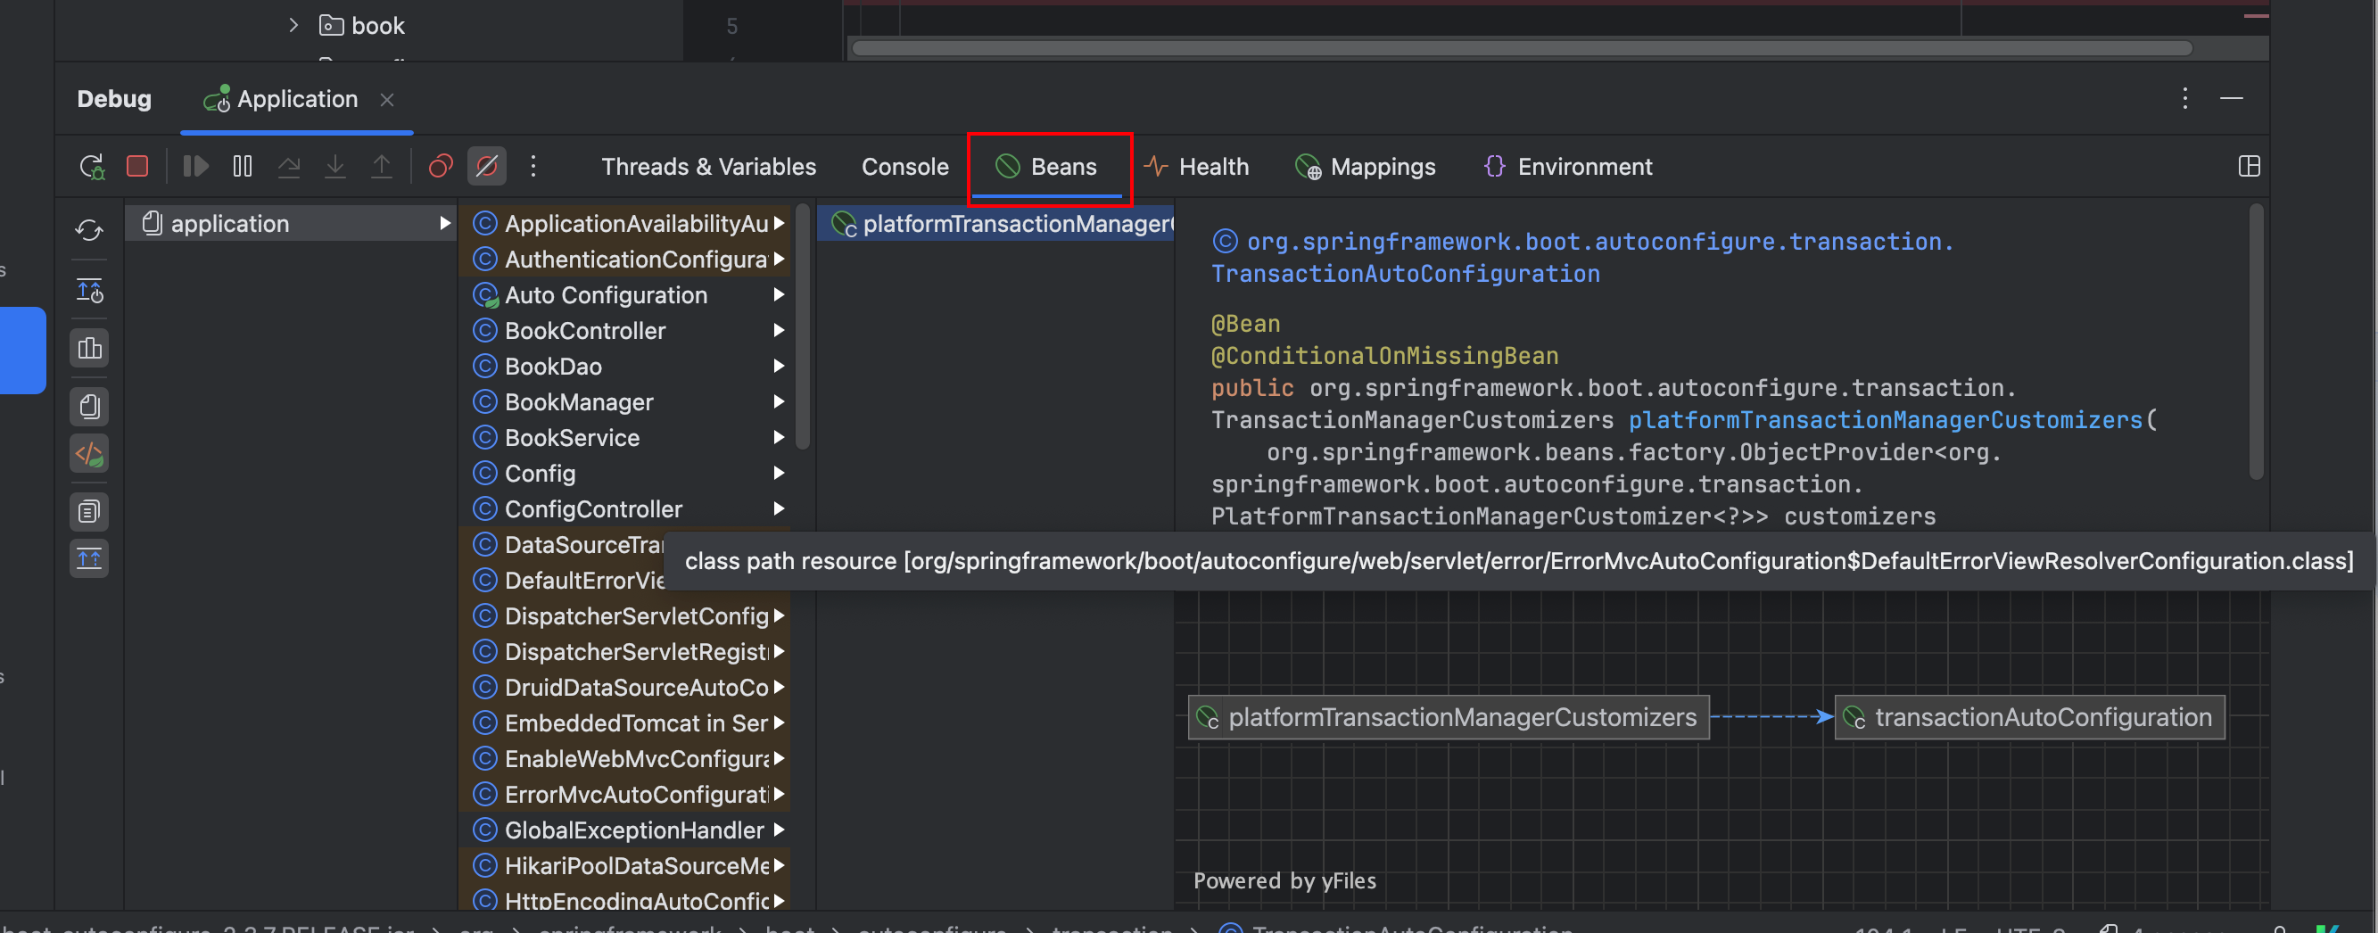Stop the running debug session

[x=137, y=166]
